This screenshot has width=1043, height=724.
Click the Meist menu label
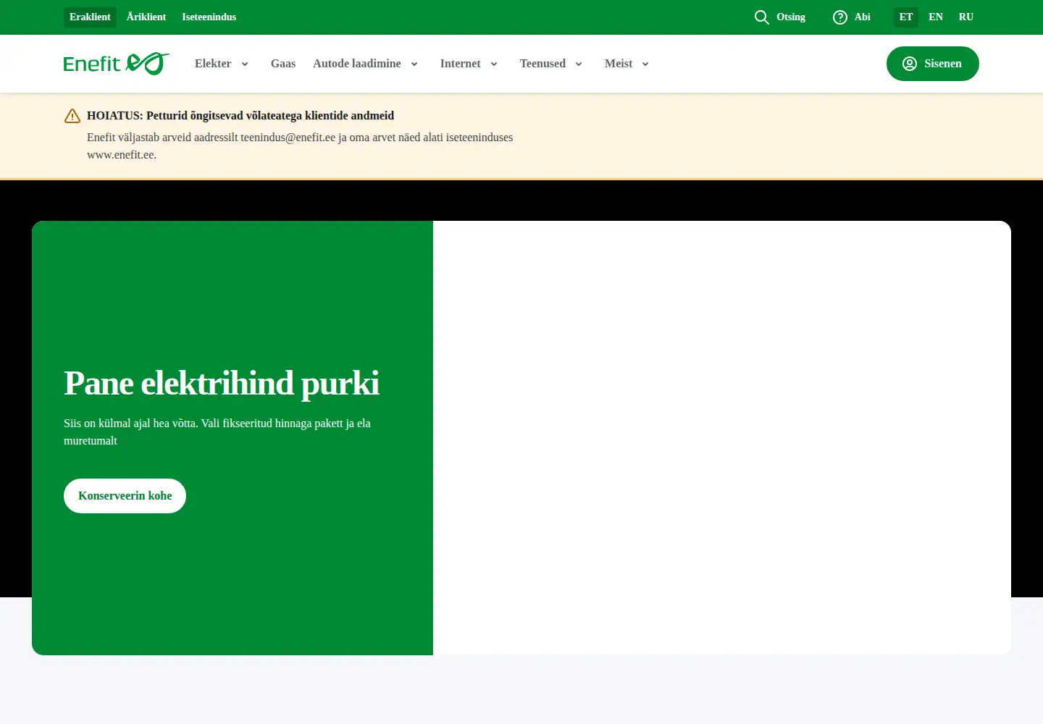coord(619,64)
